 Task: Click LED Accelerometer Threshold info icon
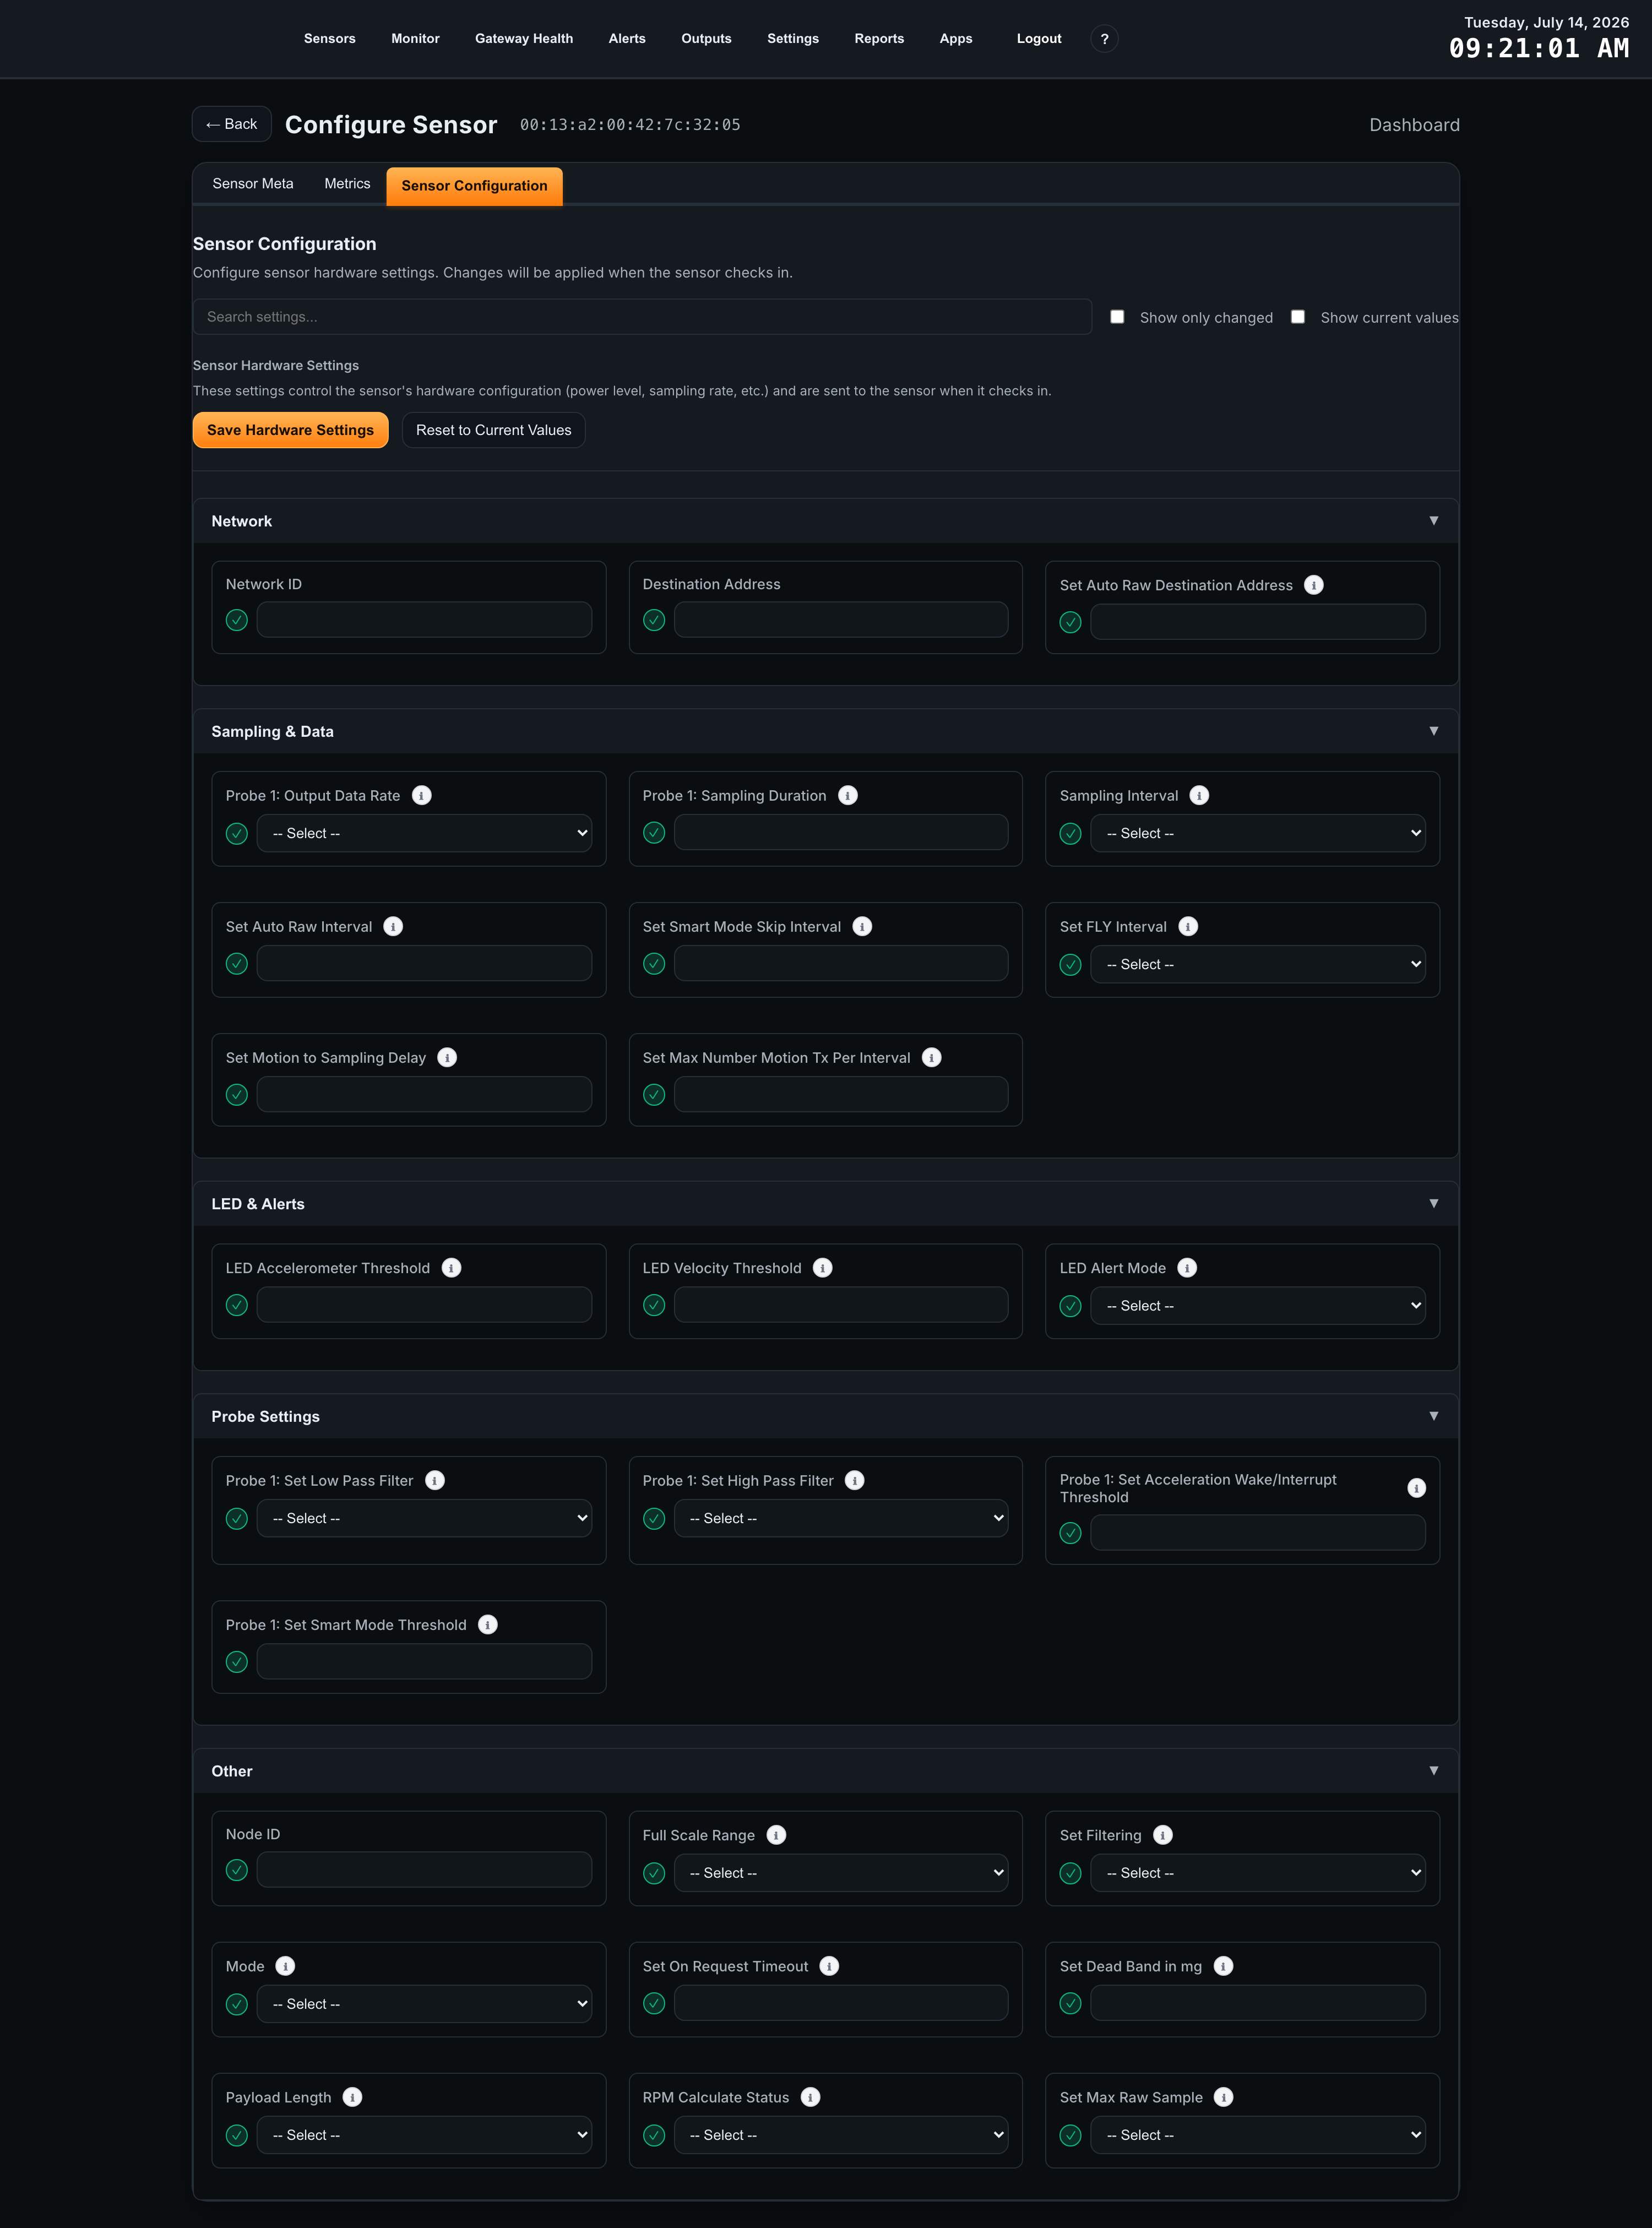coord(452,1268)
